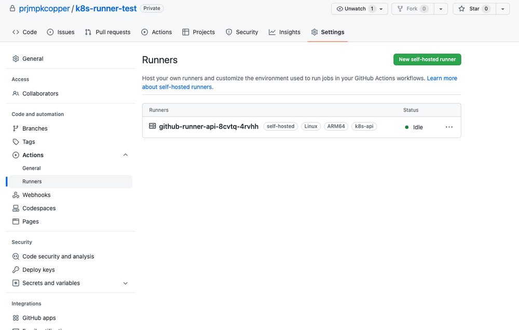
Task: Open the self-hosted runners Learn more link
Action: (x=442, y=78)
